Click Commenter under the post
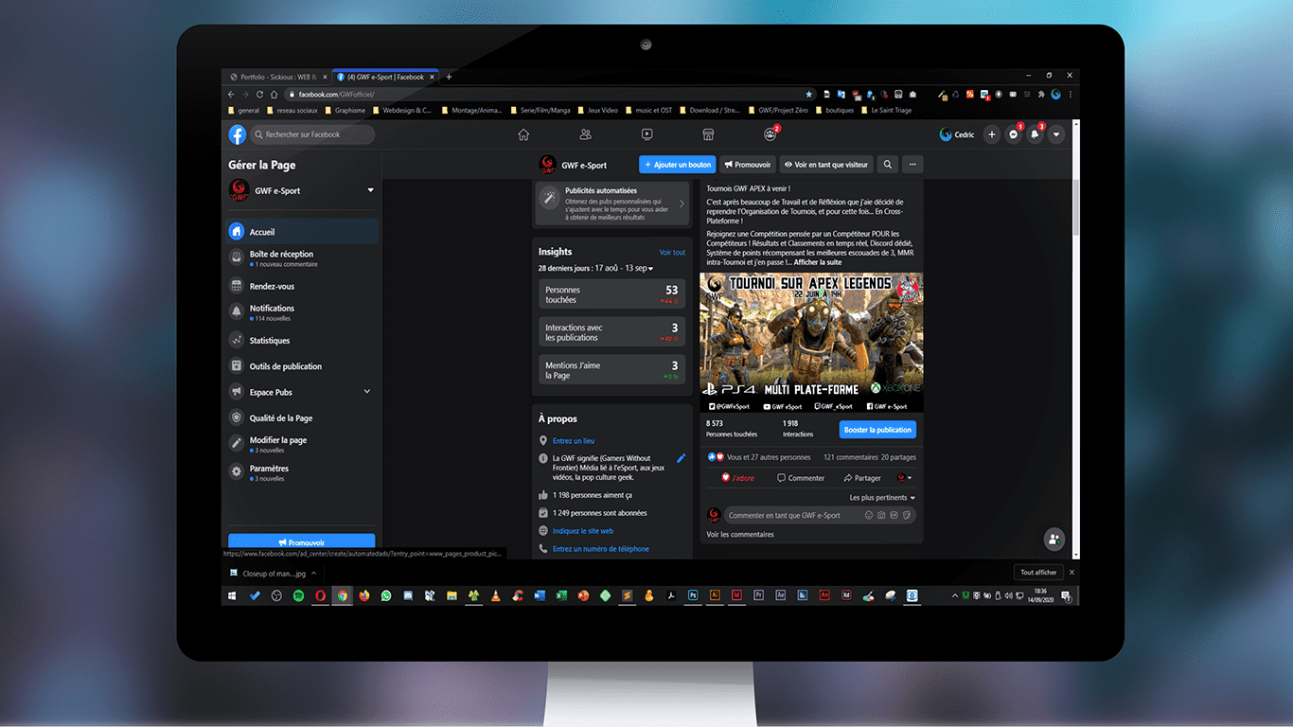The height and width of the screenshot is (727, 1293). pyautogui.click(x=800, y=478)
